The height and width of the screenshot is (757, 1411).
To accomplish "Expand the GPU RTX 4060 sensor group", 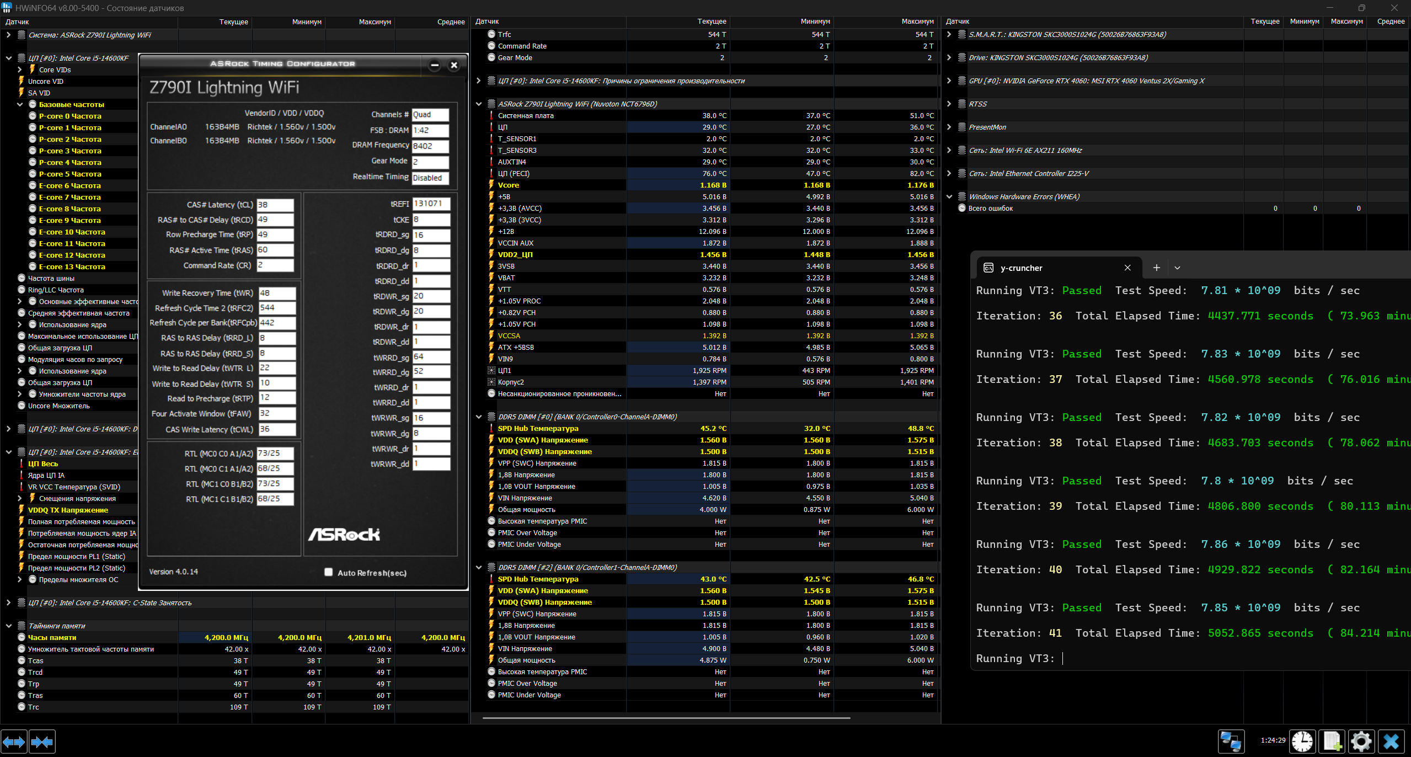I will click(x=949, y=81).
